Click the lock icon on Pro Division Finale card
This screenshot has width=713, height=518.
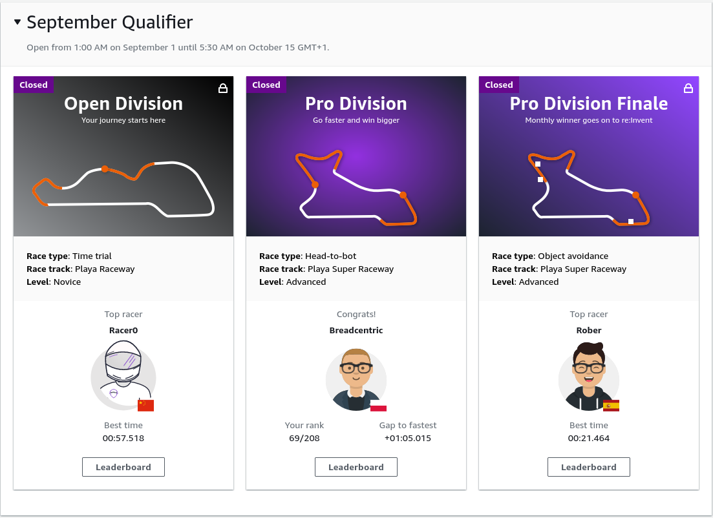tap(688, 88)
